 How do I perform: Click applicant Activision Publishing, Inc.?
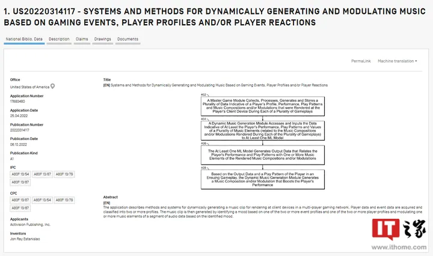click(x=30, y=225)
